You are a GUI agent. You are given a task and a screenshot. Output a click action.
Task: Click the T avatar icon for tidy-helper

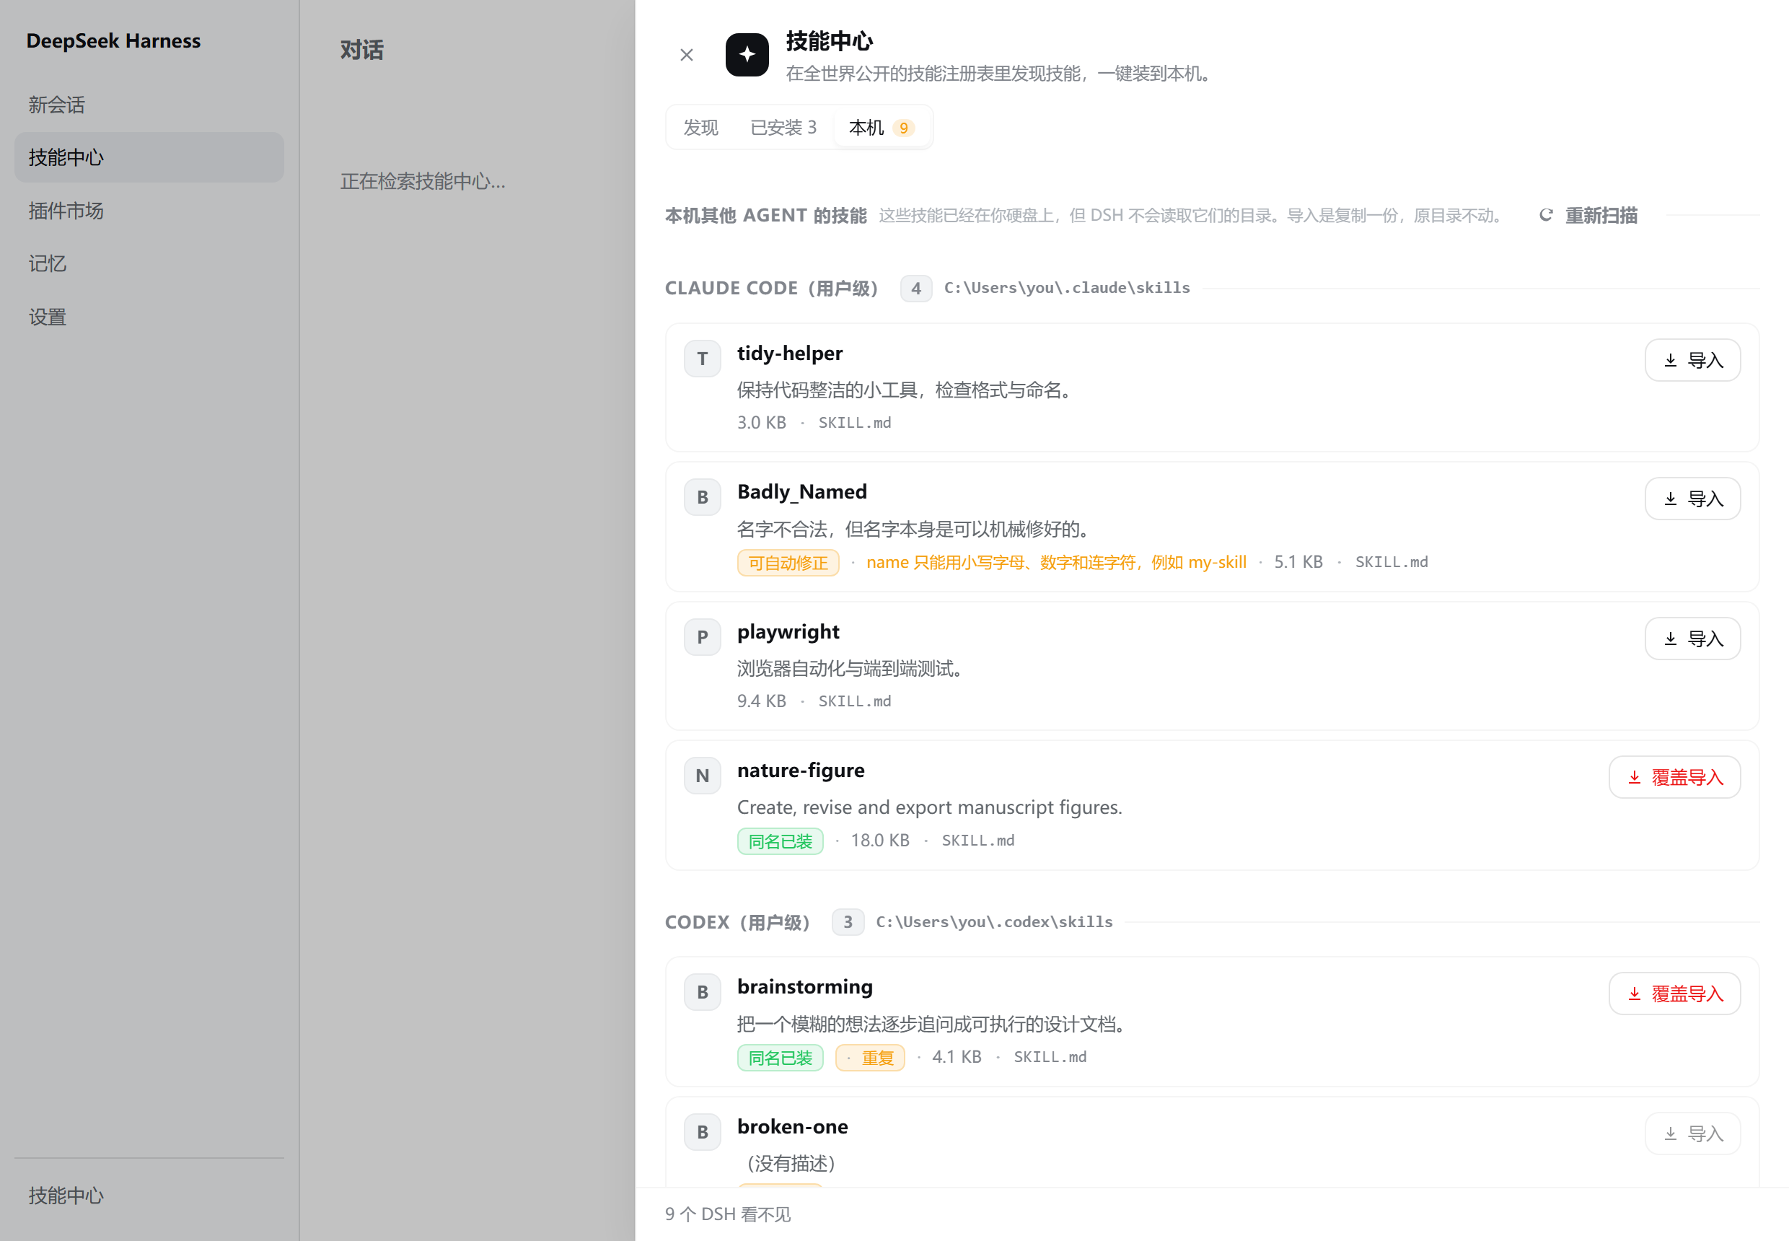[702, 359]
